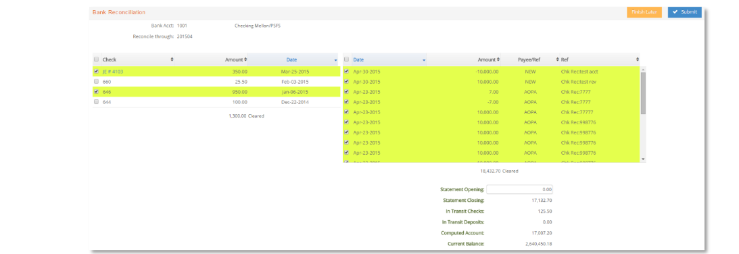Click the Statement Opening input field
Viewport: 739px width, 254px height.
point(519,189)
